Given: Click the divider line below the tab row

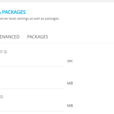Looking at the screenshot, I should [57, 43].
